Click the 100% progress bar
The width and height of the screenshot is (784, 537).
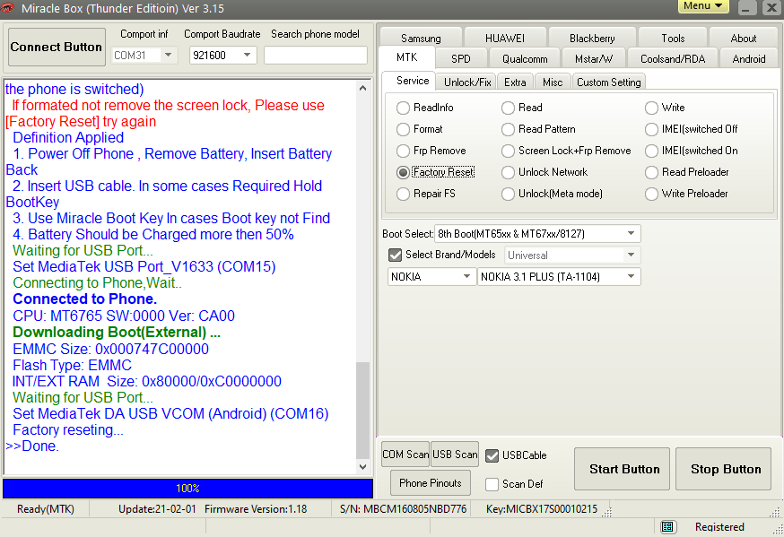click(188, 488)
